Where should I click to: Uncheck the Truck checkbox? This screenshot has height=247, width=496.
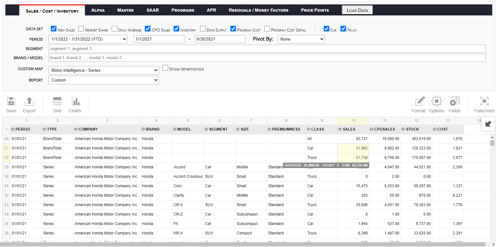[x=343, y=29]
